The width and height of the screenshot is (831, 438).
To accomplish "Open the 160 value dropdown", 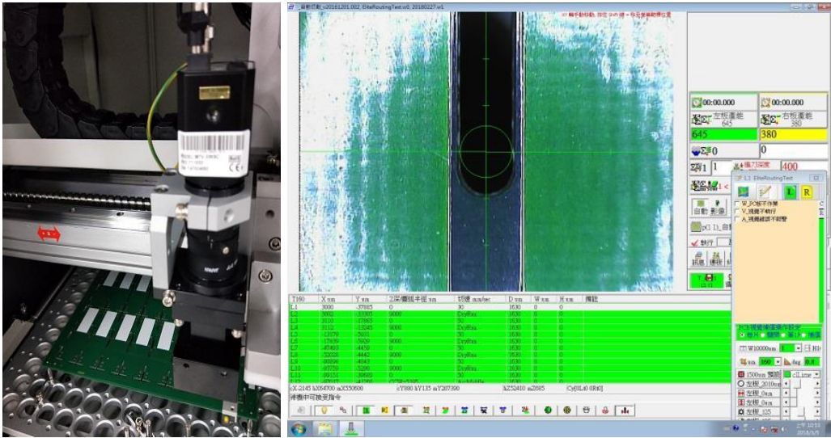I will click(777, 361).
